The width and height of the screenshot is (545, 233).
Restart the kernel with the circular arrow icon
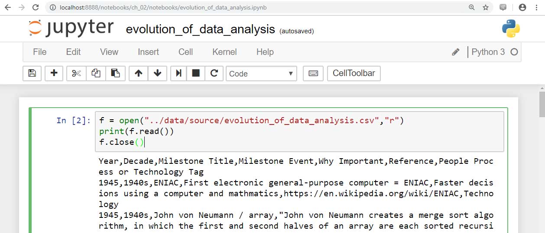[x=214, y=73]
